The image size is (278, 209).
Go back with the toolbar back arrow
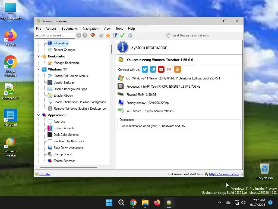pos(79,35)
